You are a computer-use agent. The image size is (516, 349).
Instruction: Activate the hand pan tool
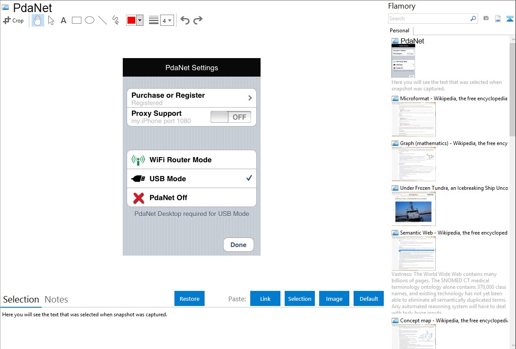pos(38,20)
